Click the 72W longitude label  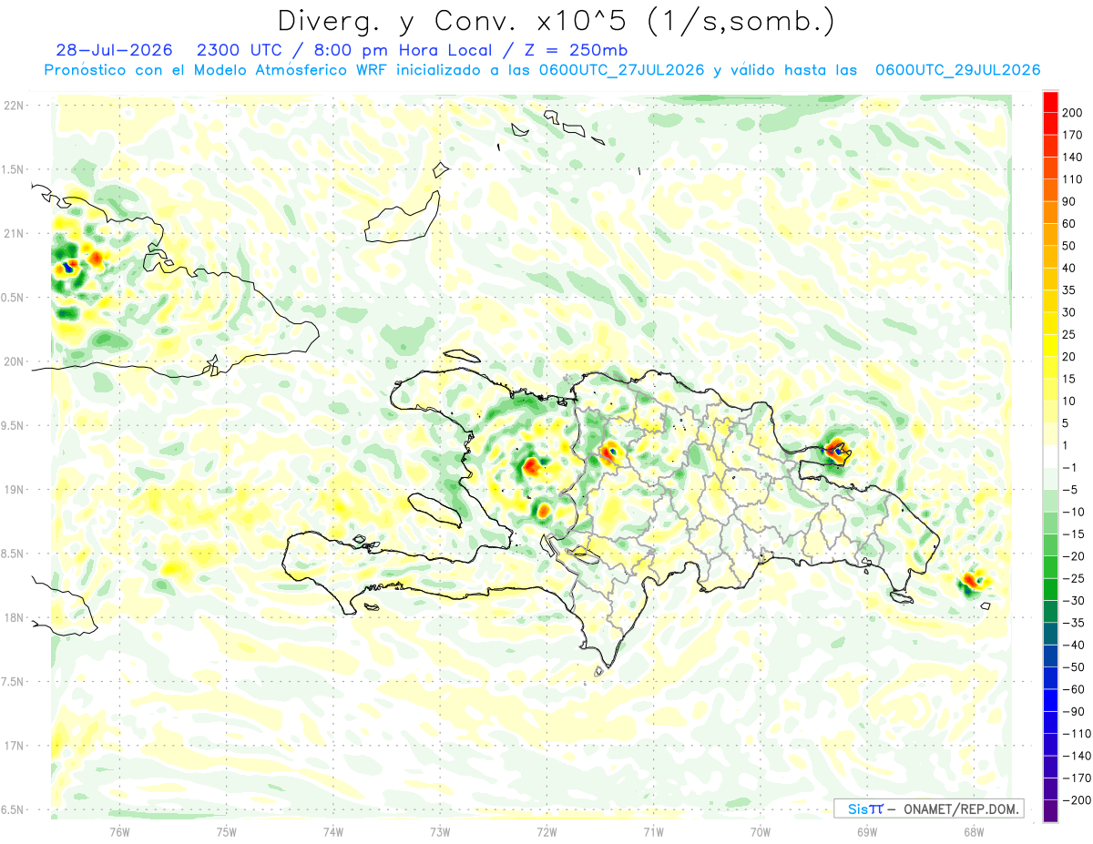click(x=546, y=830)
